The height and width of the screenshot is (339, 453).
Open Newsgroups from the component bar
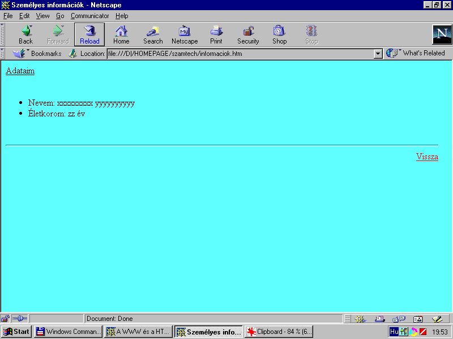[x=399, y=319]
